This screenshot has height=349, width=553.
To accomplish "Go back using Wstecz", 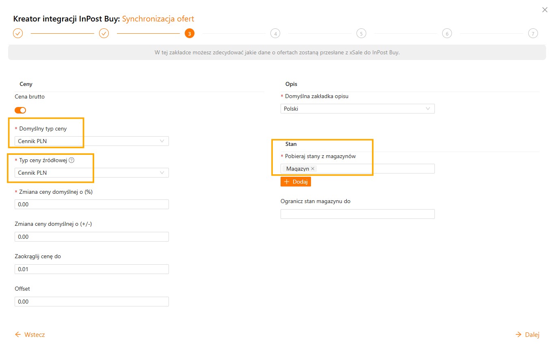I will (x=30, y=334).
